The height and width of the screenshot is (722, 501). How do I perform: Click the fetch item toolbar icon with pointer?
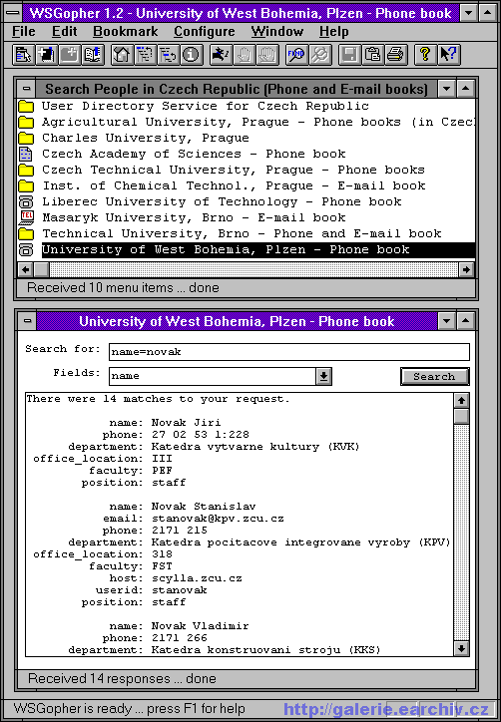pos(23,55)
